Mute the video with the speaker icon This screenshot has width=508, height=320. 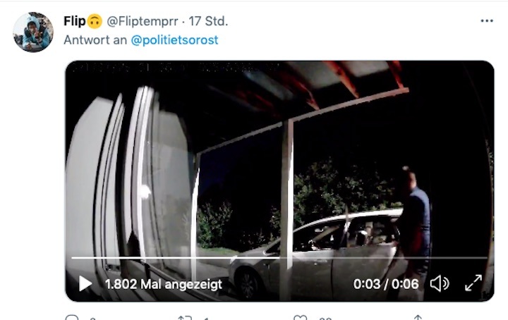pyautogui.click(x=440, y=283)
